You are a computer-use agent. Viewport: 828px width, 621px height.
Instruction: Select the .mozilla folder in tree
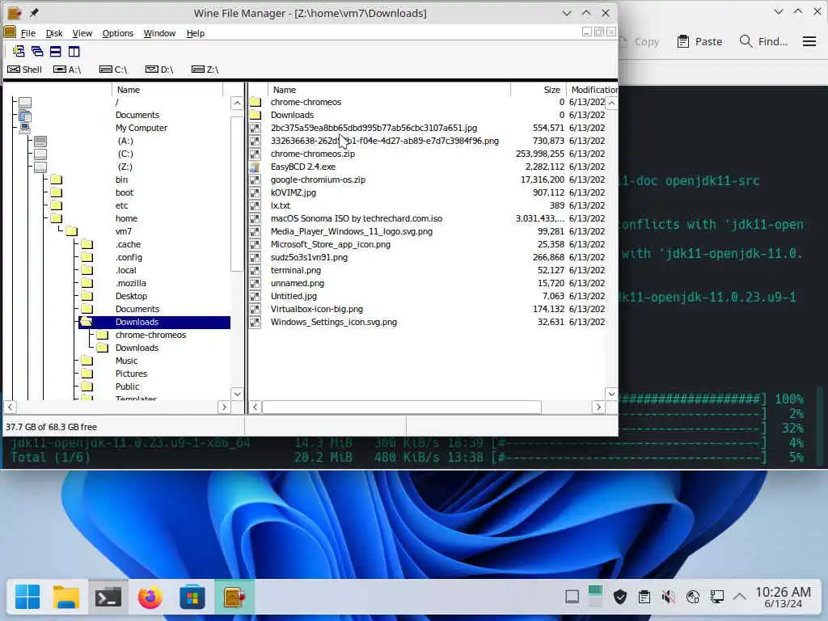(131, 283)
